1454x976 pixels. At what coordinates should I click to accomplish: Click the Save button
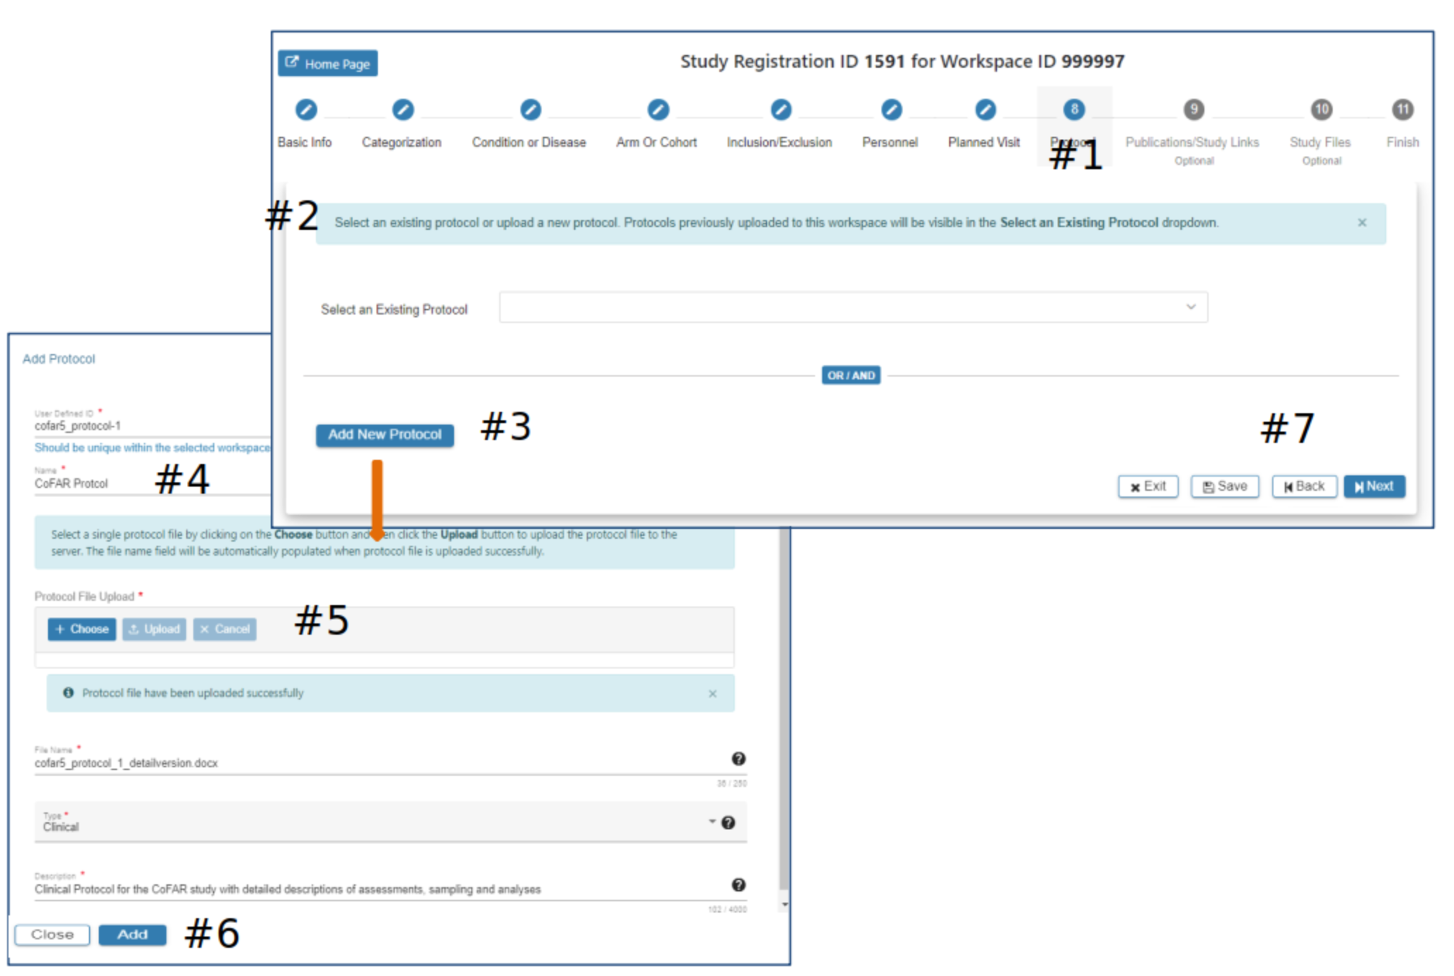[x=1225, y=487]
